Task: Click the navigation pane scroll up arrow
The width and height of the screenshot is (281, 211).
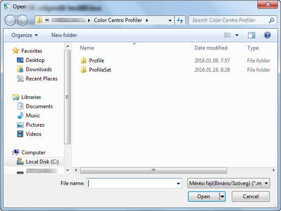Action: (67, 46)
